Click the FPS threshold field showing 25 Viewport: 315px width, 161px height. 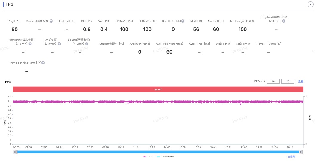pyautogui.click(x=288, y=81)
